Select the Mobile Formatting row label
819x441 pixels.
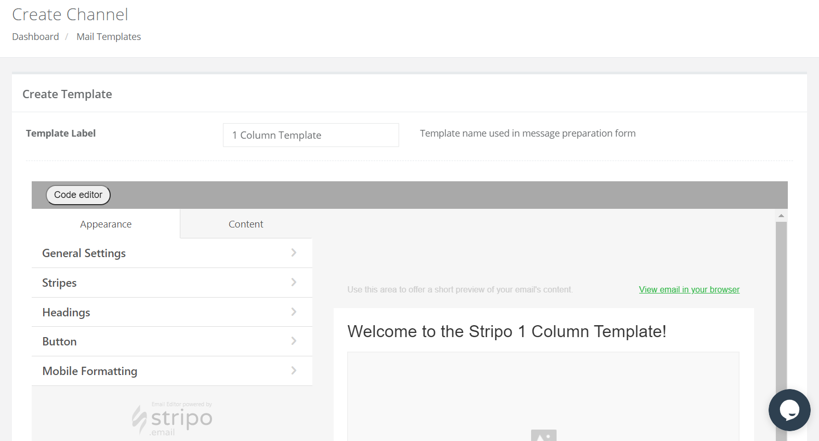tap(90, 371)
